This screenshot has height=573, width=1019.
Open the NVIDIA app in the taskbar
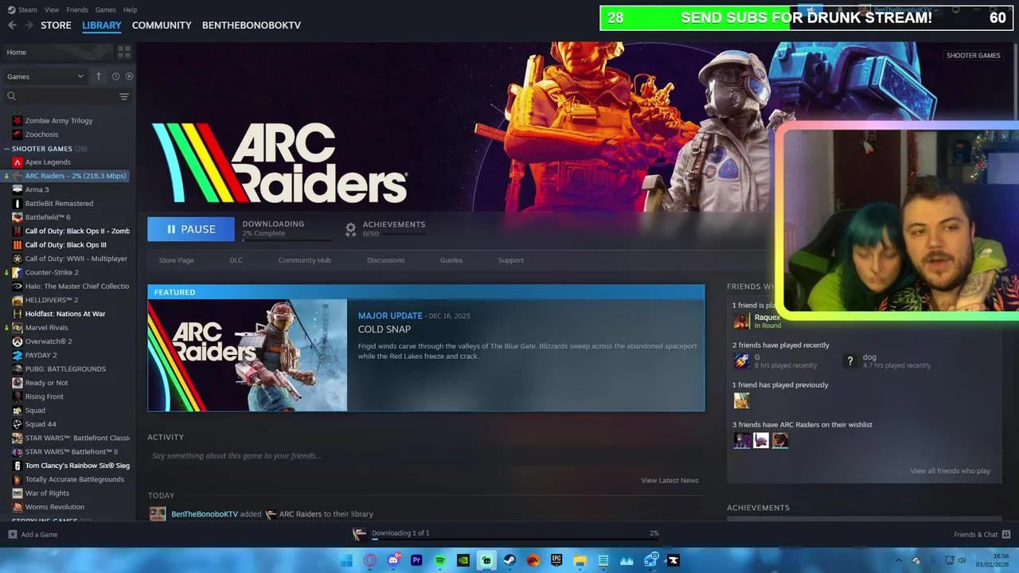pyautogui.click(x=463, y=560)
